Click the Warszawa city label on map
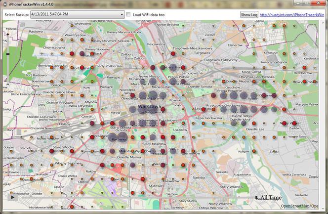This screenshot has width=328, height=214. (149, 106)
